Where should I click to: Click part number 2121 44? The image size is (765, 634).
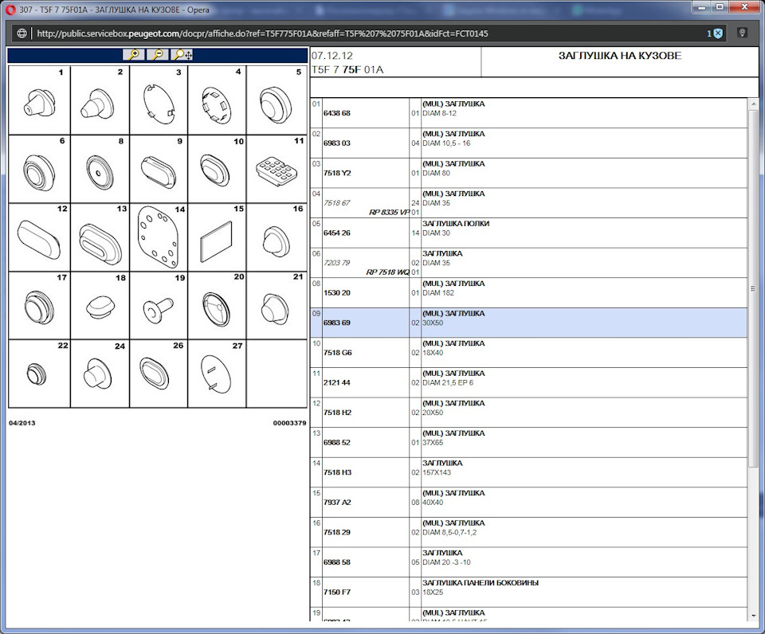click(336, 383)
